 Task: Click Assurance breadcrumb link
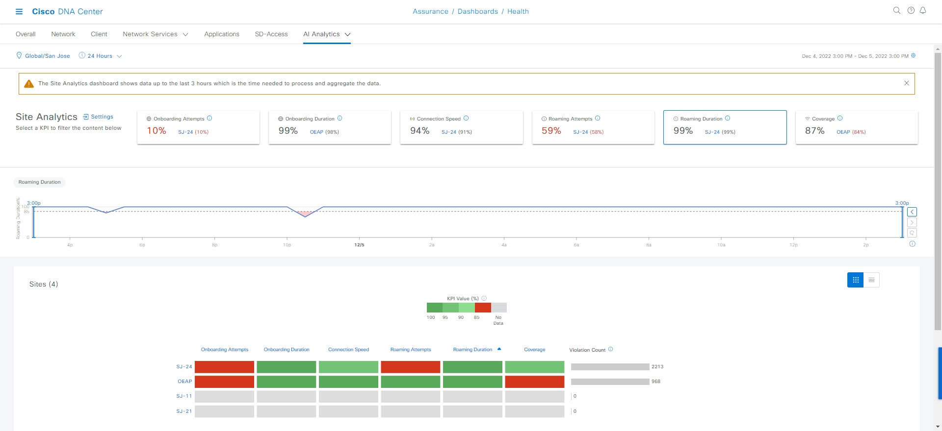(430, 11)
